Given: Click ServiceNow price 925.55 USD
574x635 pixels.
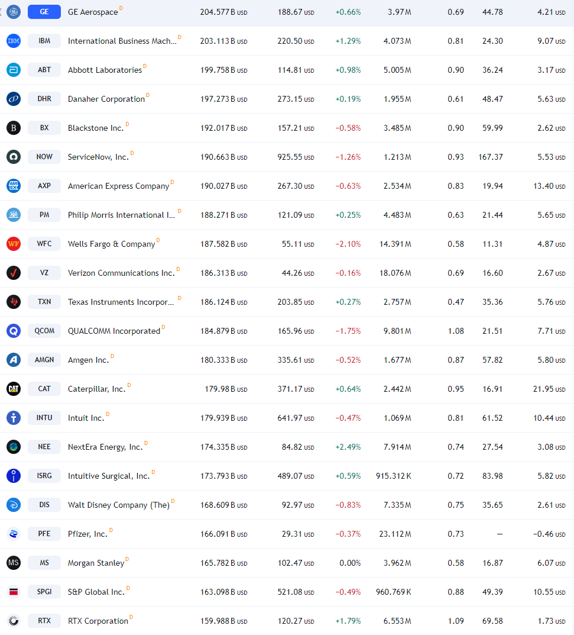Looking at the screenshot, I should (296, 157).
